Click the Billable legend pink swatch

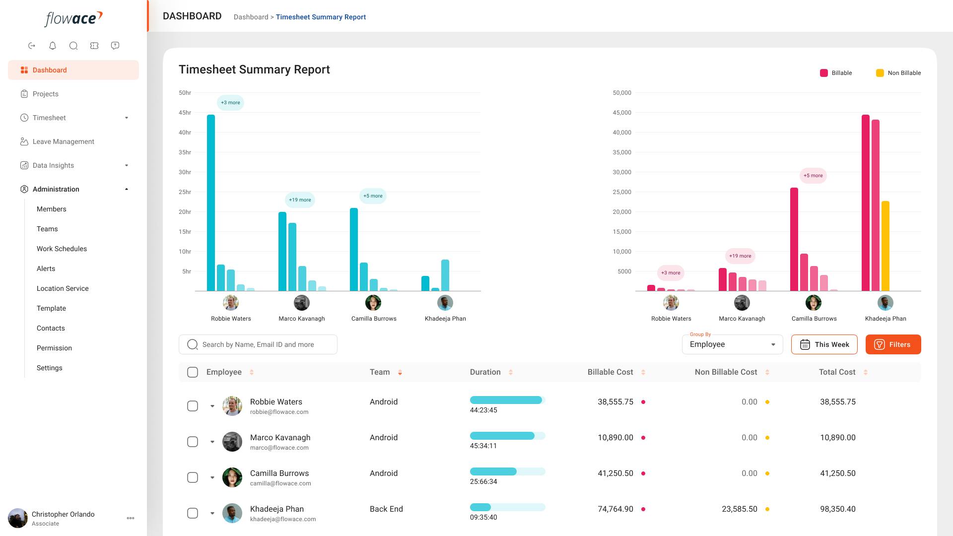click(x=824, y=73)
